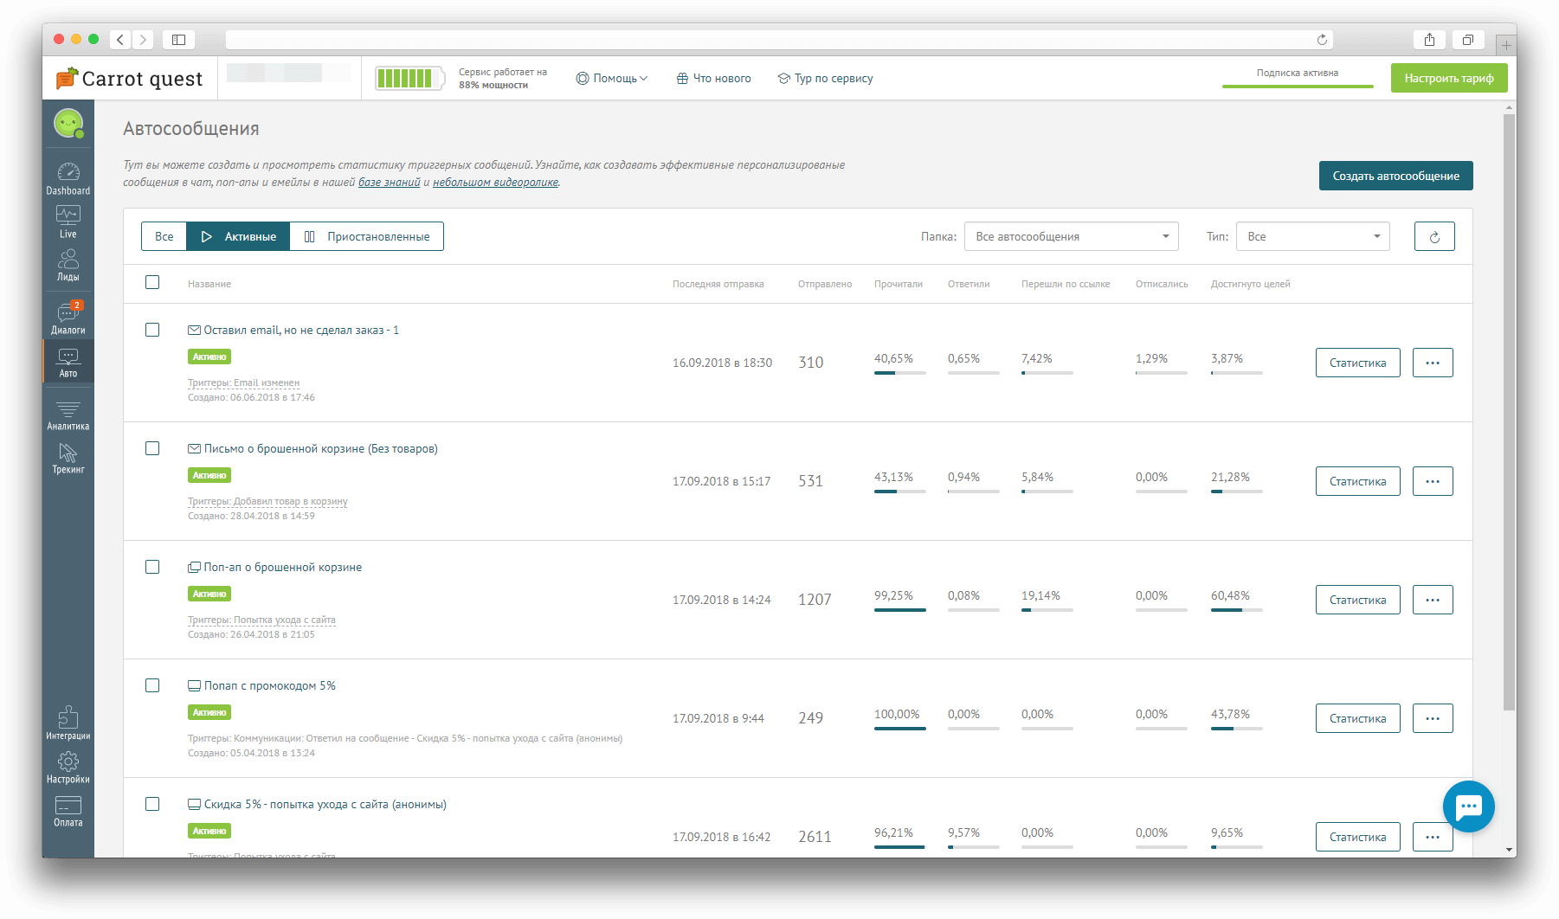This screenshot has height=919, width=1559.
Task: Click the Подписка активна progress bar
Action: click(x=1298, y=86)
